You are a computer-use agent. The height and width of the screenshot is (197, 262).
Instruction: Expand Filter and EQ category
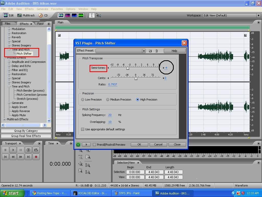(9, 70)
